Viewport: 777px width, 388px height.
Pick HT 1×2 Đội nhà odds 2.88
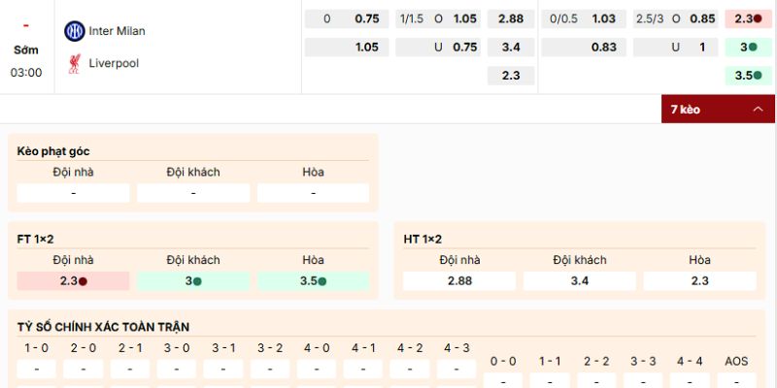tap(459, 280)
